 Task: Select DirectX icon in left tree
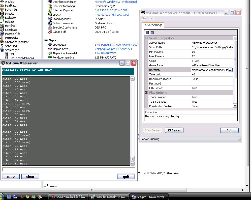(x=2, y=14)
